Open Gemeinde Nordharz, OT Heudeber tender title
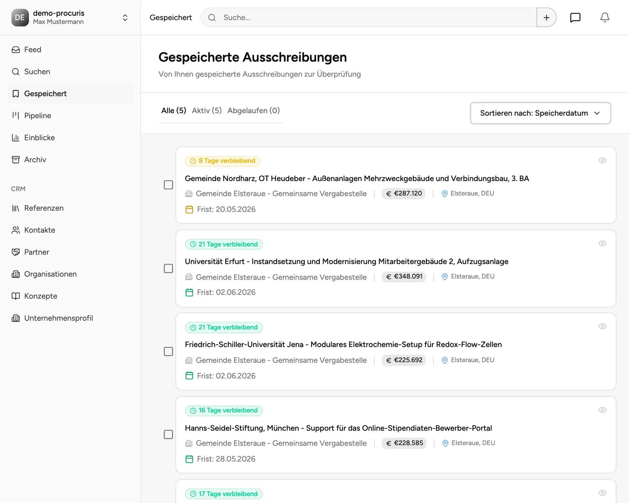629x503 pixels. point(357,179)
